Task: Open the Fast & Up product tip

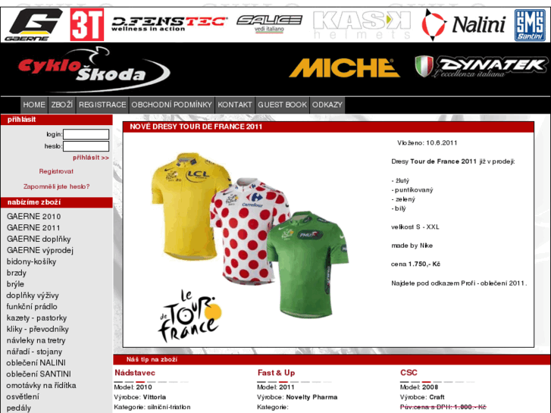Action: click(276, 373)
